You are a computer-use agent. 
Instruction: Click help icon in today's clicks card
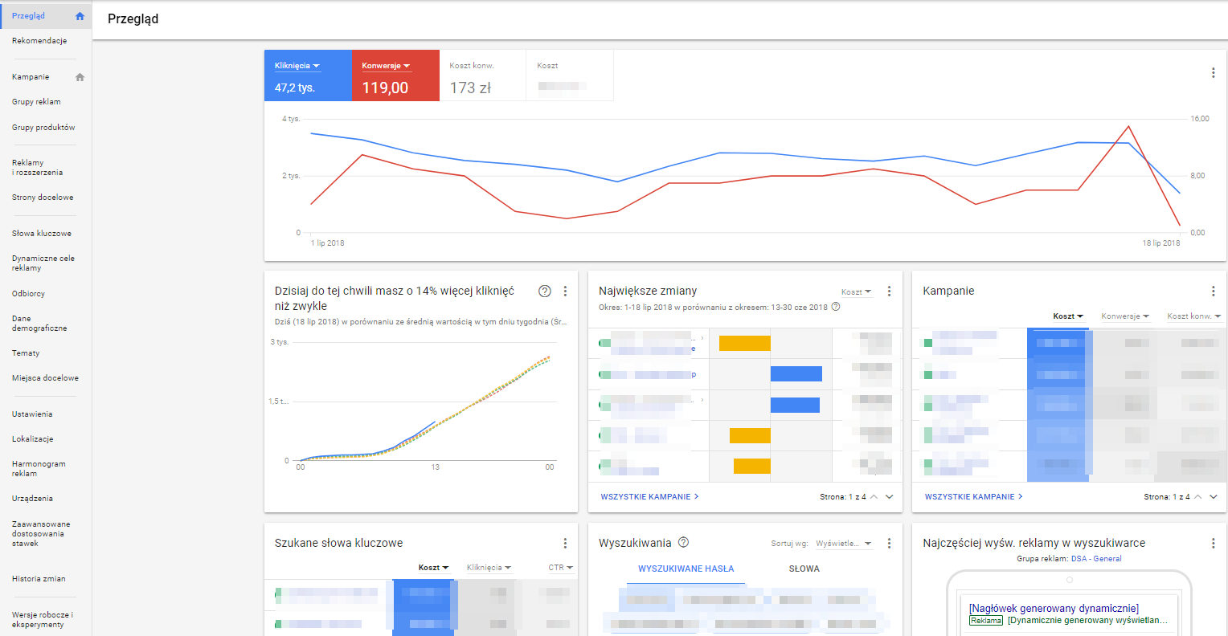pyautogui.click(x=544, y=291)
